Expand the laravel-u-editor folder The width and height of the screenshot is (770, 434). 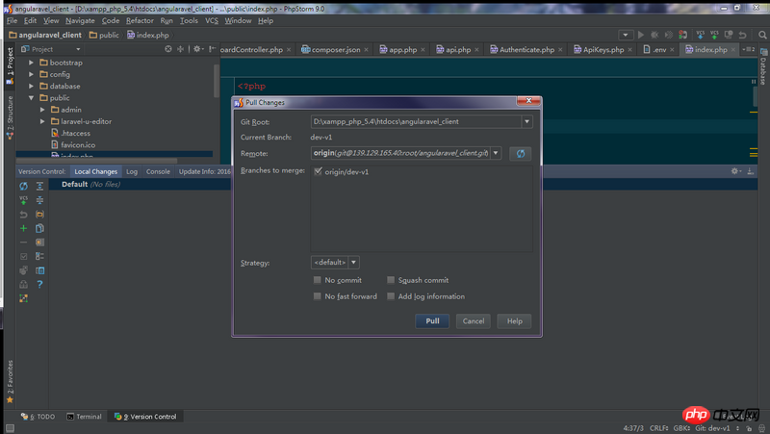[x=42, y=121]
